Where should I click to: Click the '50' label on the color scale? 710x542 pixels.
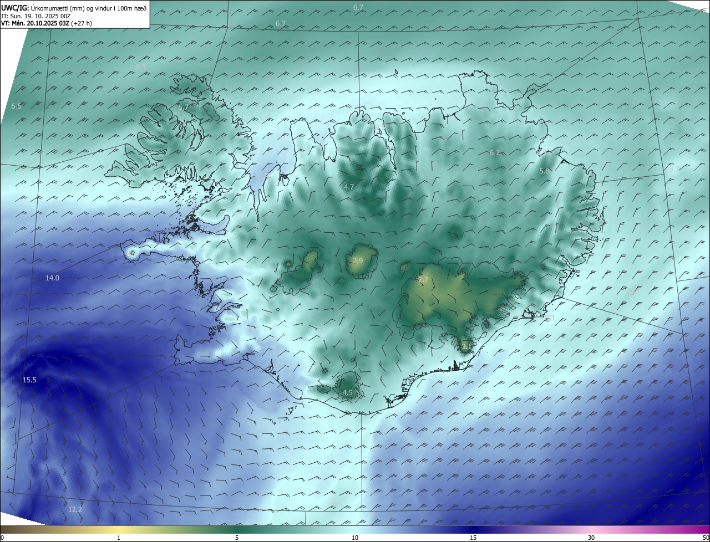[706, 538]
